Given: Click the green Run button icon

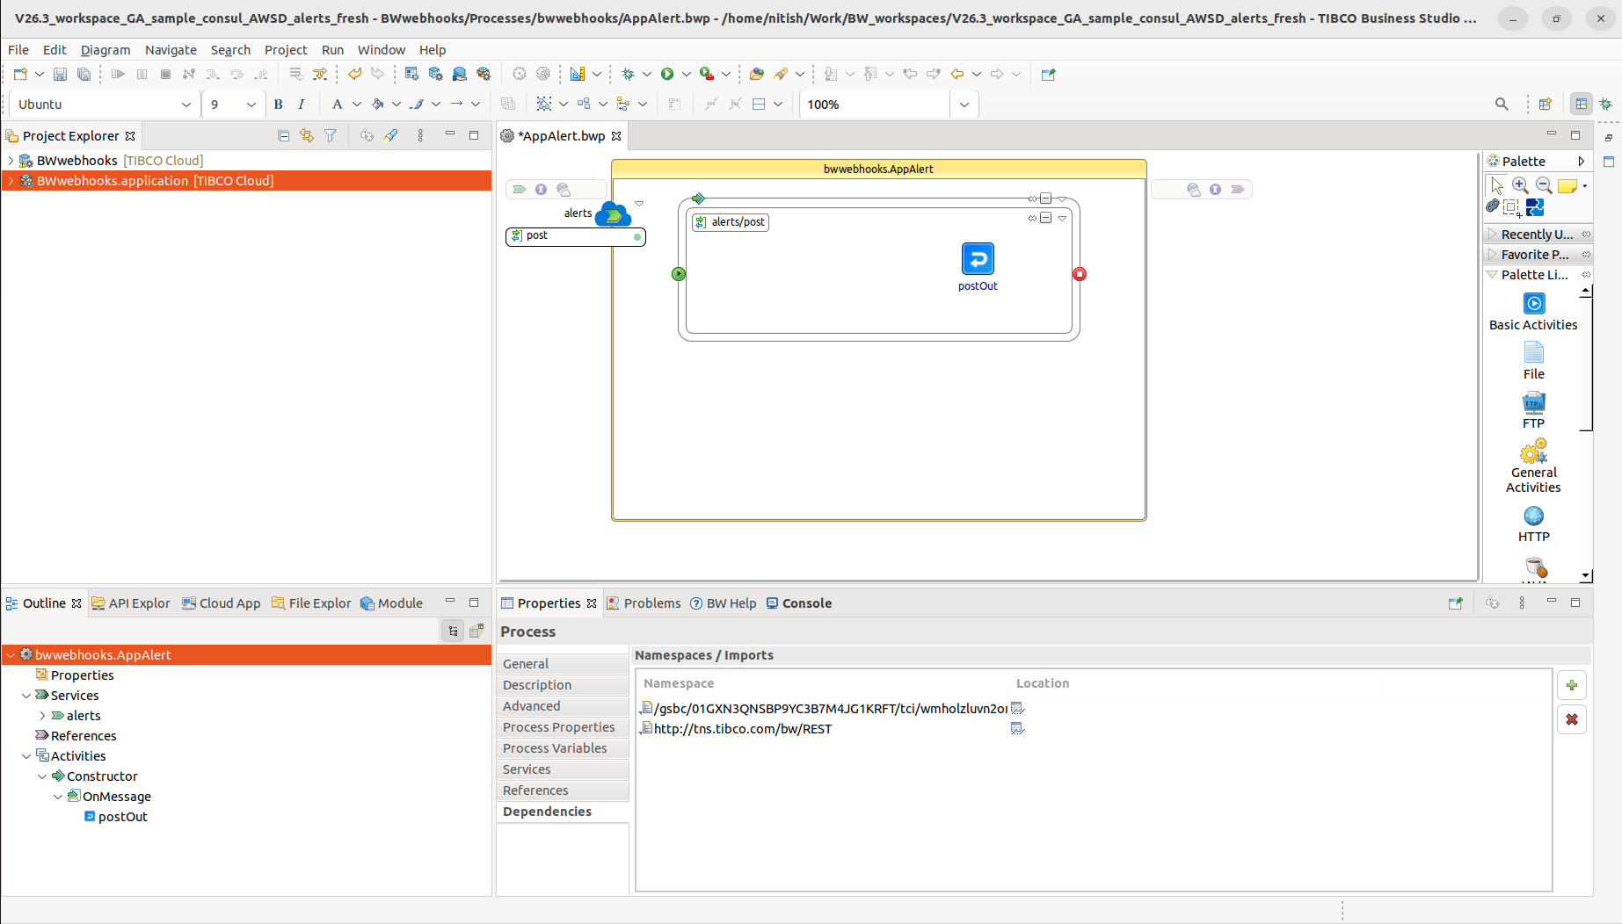Looking at the screenshot, I should [x=667, y=75].
